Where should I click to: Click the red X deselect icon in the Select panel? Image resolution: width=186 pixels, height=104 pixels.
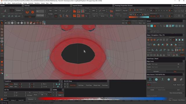(x=155, y=26)
